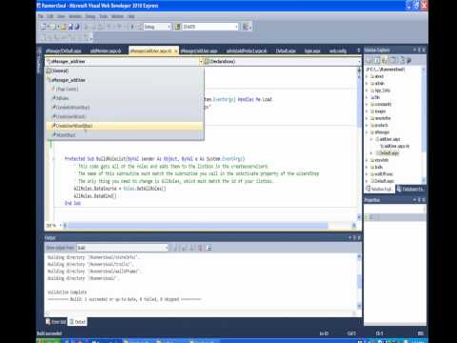Expand the about folder in Solution Explorer
The image size is (457, 343).
(x=367, y=76)
